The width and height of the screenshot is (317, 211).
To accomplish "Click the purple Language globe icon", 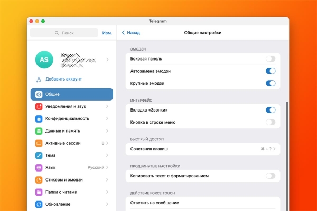I will 39,168.
